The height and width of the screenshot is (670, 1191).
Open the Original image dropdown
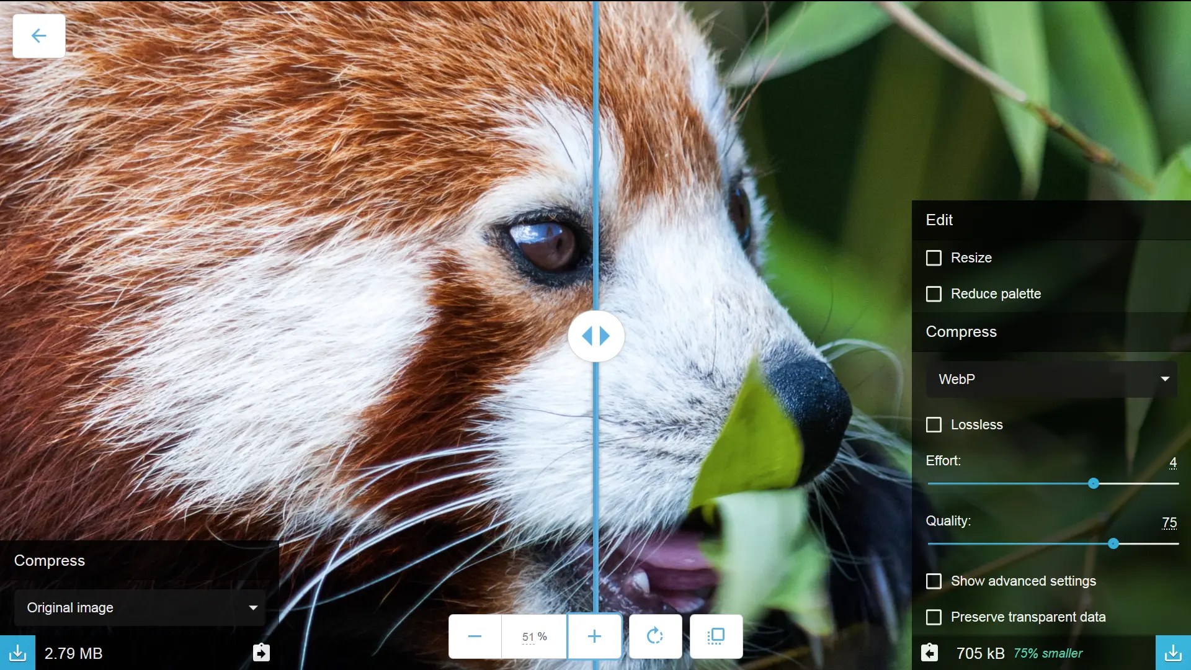click(140, 607)
